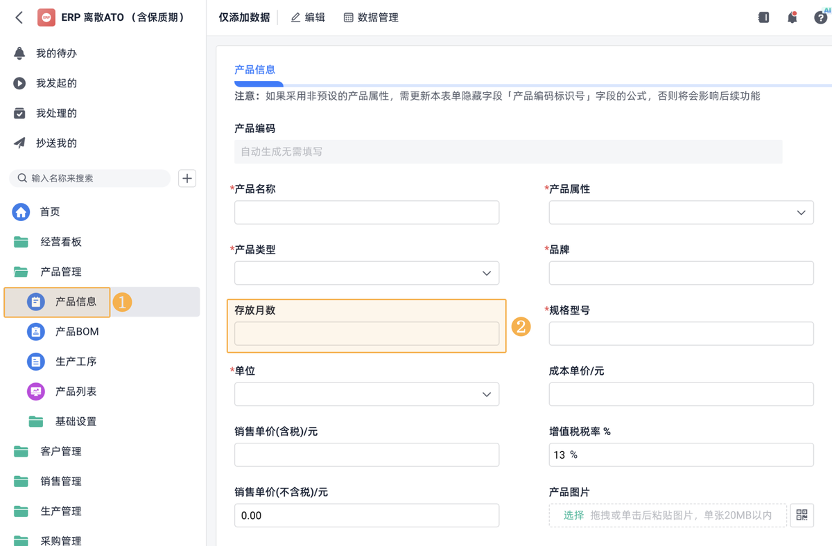
Task: Expand the 产品属性 dropdown
Action: pos(681,213)
